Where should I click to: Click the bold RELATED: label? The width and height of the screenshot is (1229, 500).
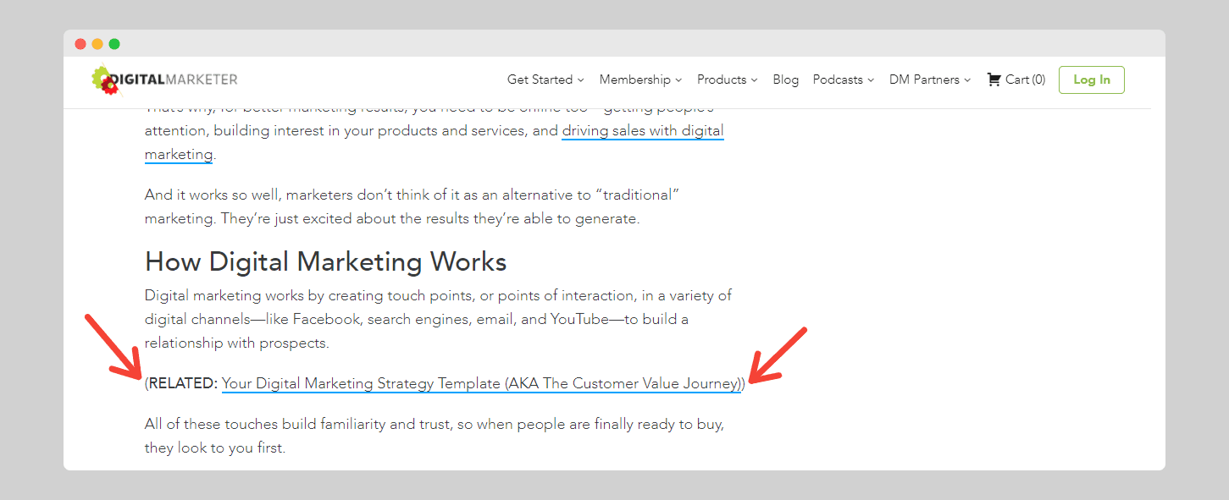coord(183,383)
